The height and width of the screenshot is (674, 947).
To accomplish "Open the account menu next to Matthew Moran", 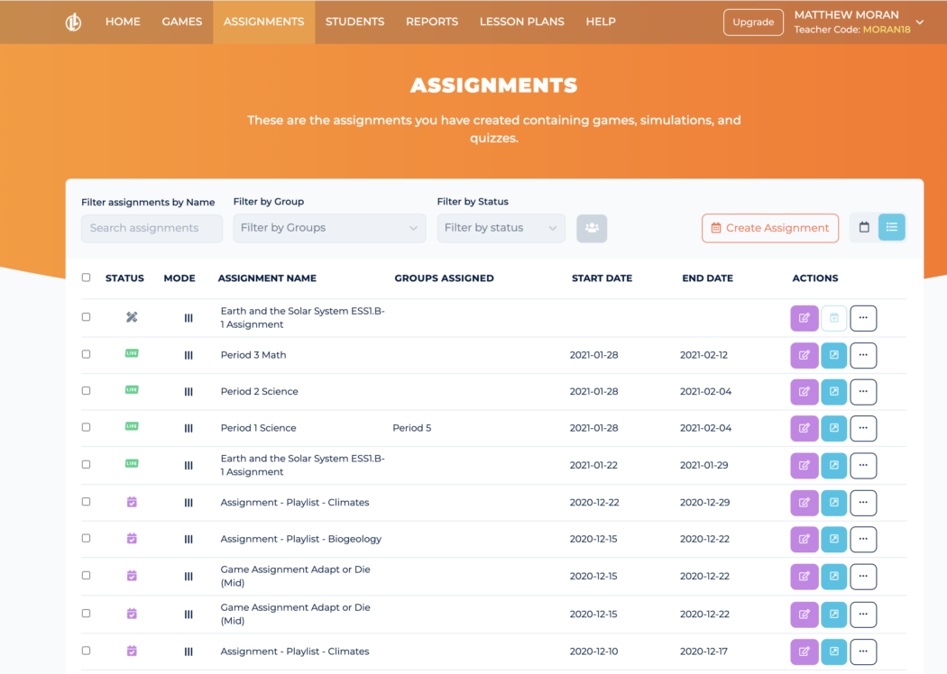I will click(919, 22).
